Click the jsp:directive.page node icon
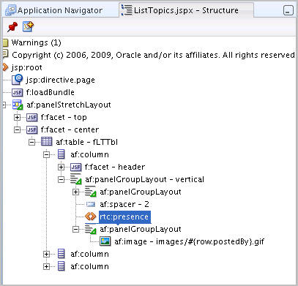 pyautogui.click(x=17, y=80)
